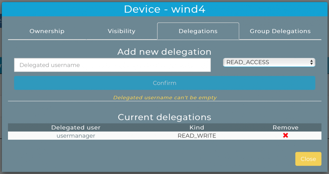Click the READ_WRITE value in the table row

coord(197,136)
